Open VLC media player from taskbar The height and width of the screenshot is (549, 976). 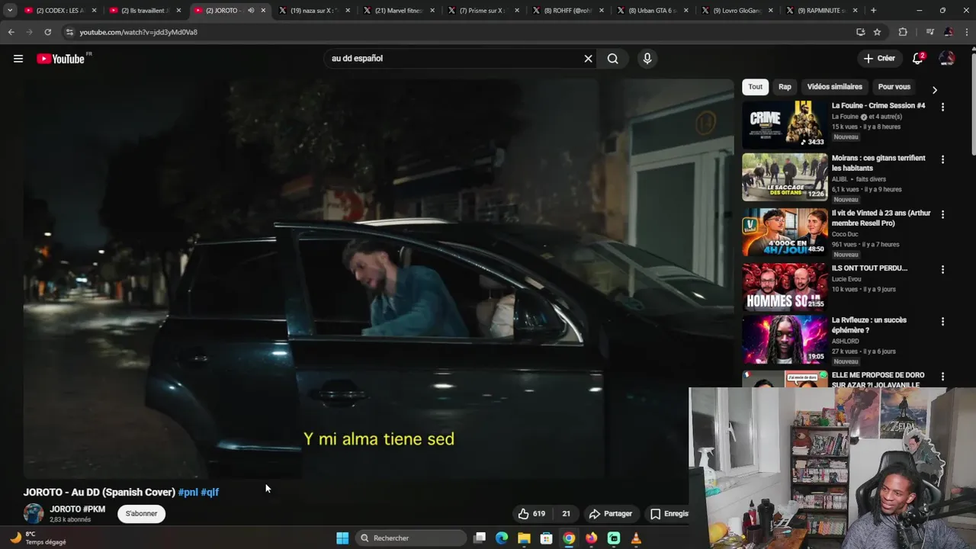tap(636, 538)
